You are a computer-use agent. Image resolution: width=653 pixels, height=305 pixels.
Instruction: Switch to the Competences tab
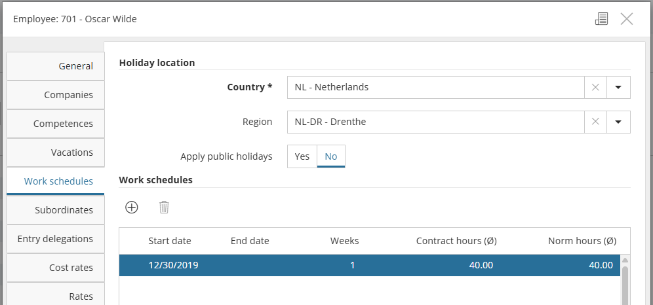coord(55,124)
